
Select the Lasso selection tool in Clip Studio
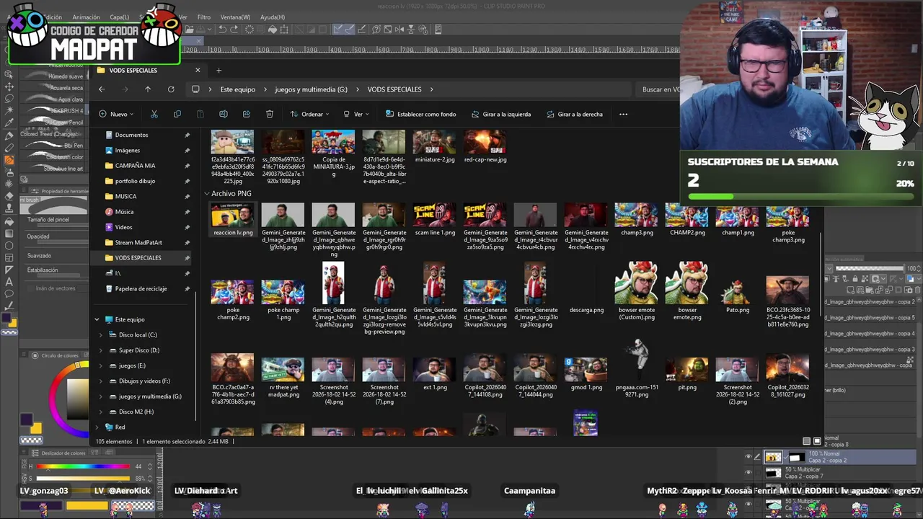pyautogui.click(x=9, y=99)
